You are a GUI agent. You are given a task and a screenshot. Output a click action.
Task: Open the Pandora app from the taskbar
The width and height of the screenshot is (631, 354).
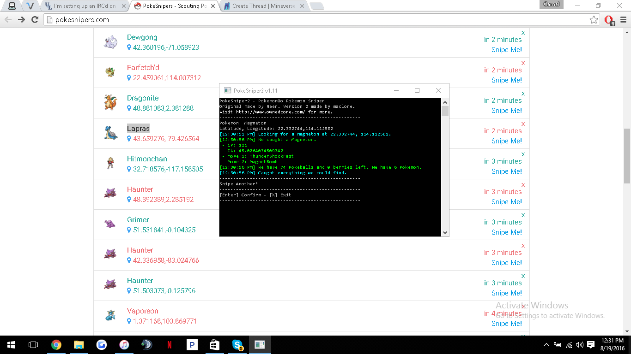(x=192, y=344)
